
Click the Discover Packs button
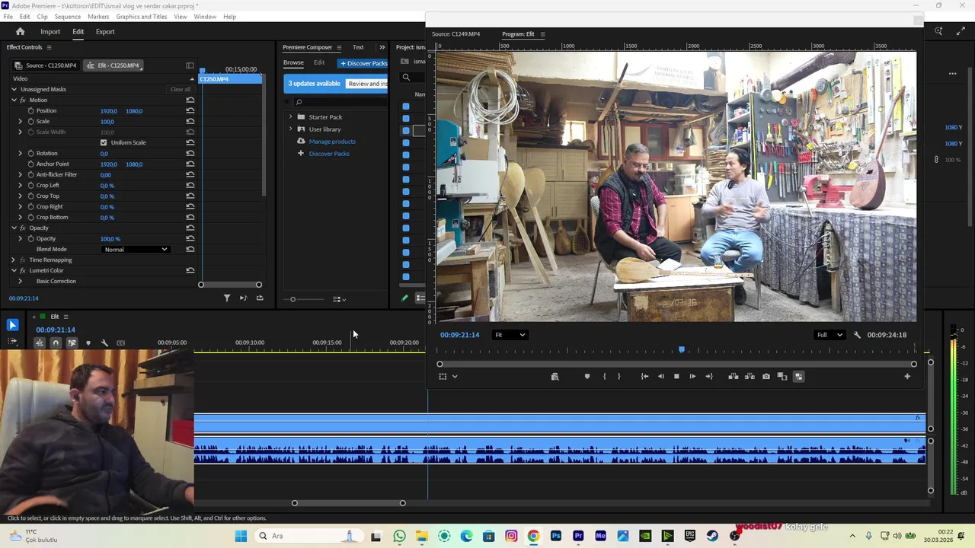(363, 63)
